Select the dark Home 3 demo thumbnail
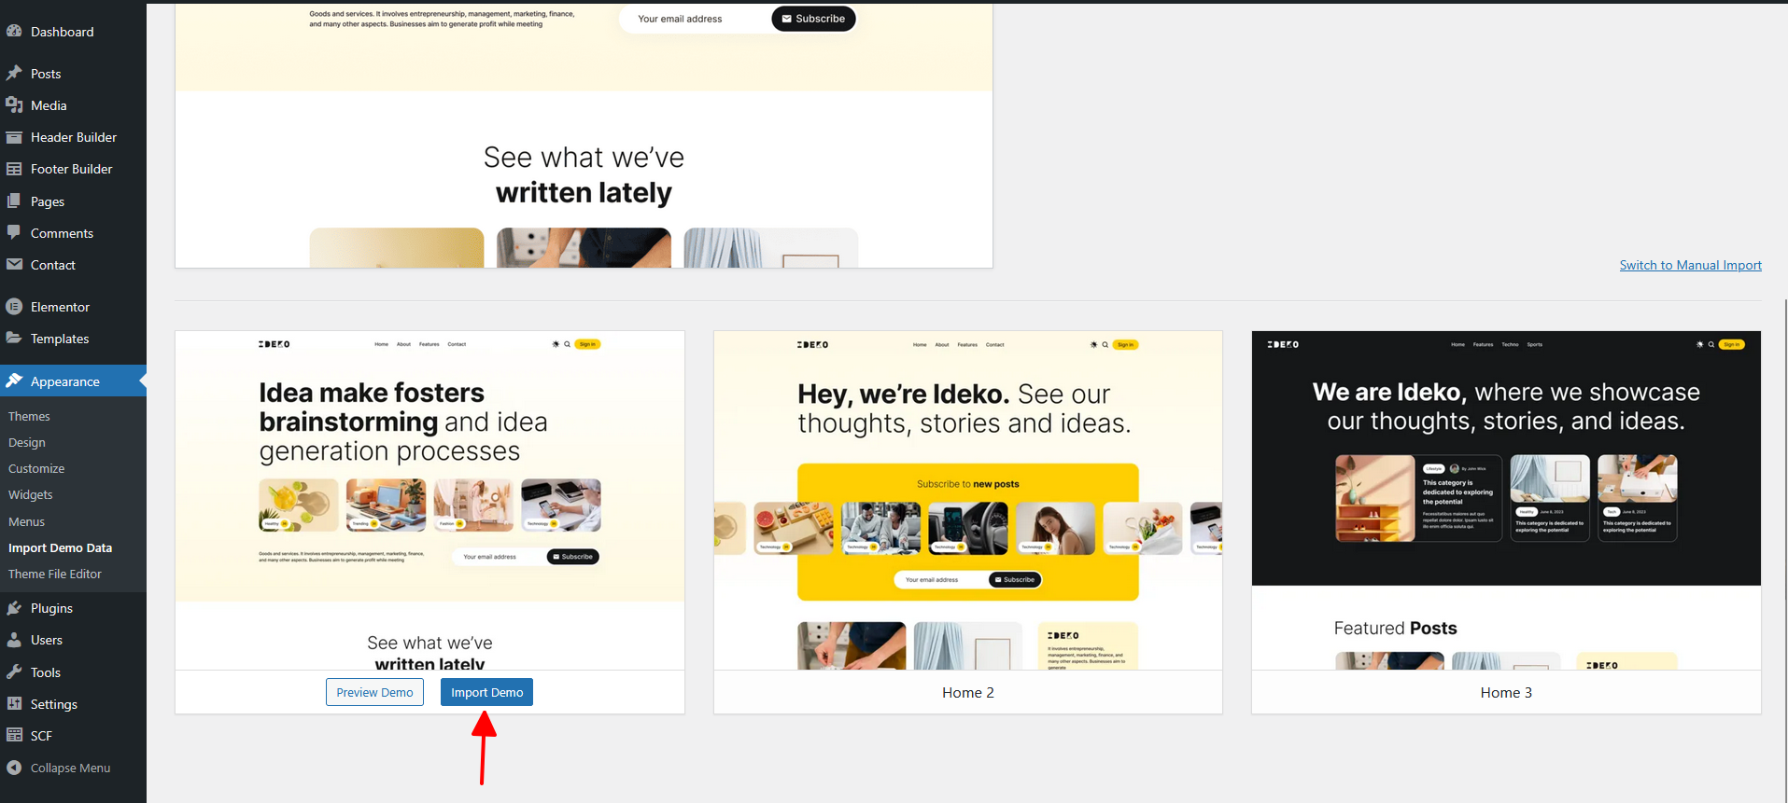The width and height of the screenshot is (1788, 803). (x=1506, y=500)
